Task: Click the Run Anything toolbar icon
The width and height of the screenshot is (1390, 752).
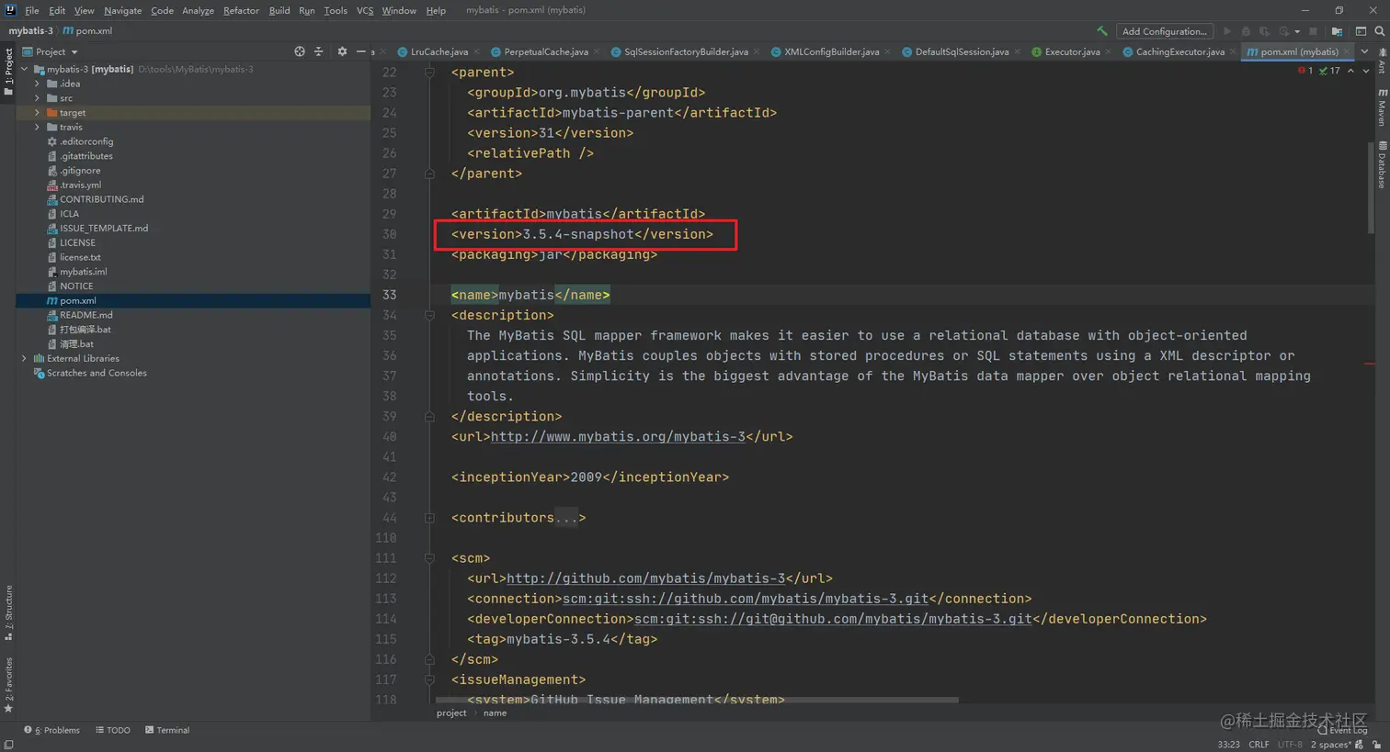Action: tap(1361, 31)
